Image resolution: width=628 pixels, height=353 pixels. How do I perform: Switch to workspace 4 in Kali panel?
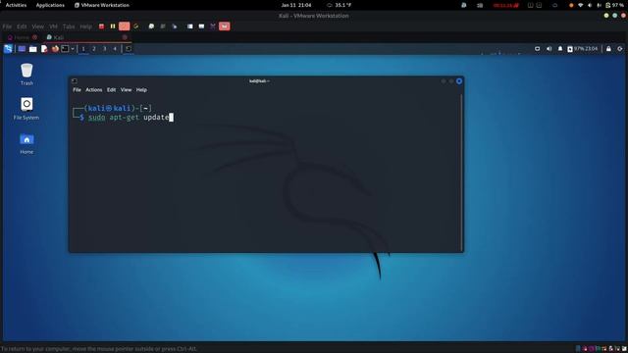[115, 49]
